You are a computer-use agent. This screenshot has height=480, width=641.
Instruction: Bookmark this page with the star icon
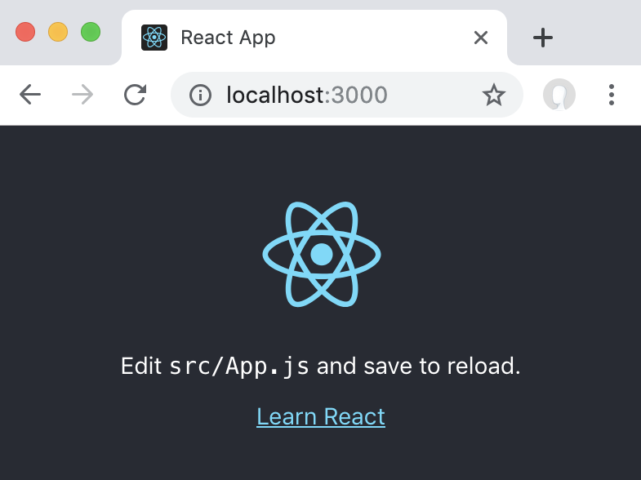[494, 96]
